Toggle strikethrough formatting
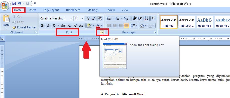Viewport: 230px width, 98px height. coord(63,26)
